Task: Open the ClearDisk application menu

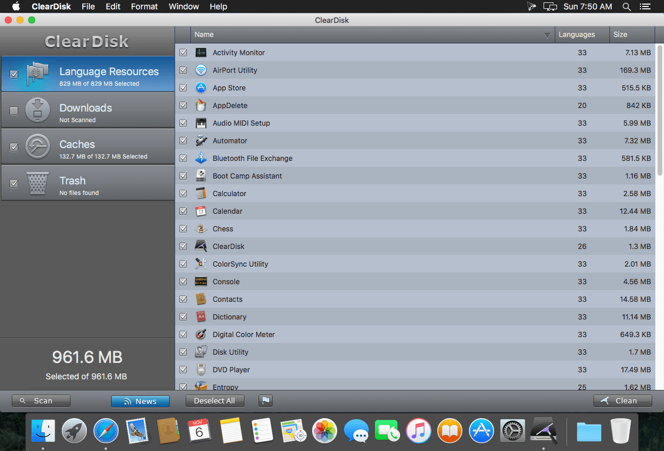Action: click(51, 6)
